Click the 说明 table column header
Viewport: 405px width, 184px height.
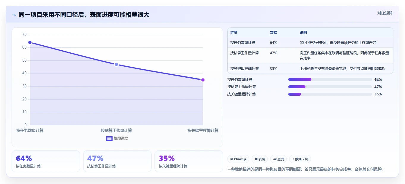[x=303, y=33]
